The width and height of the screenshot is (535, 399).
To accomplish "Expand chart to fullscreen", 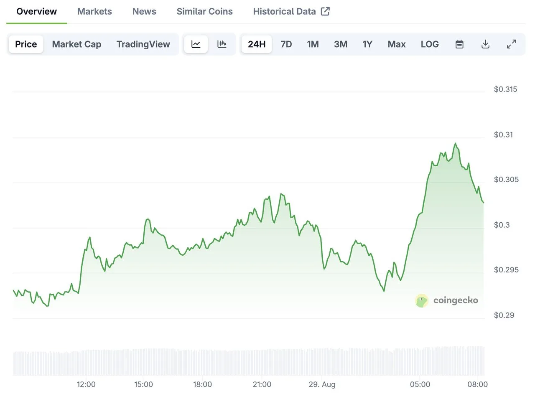I will (x=511, y=44).
